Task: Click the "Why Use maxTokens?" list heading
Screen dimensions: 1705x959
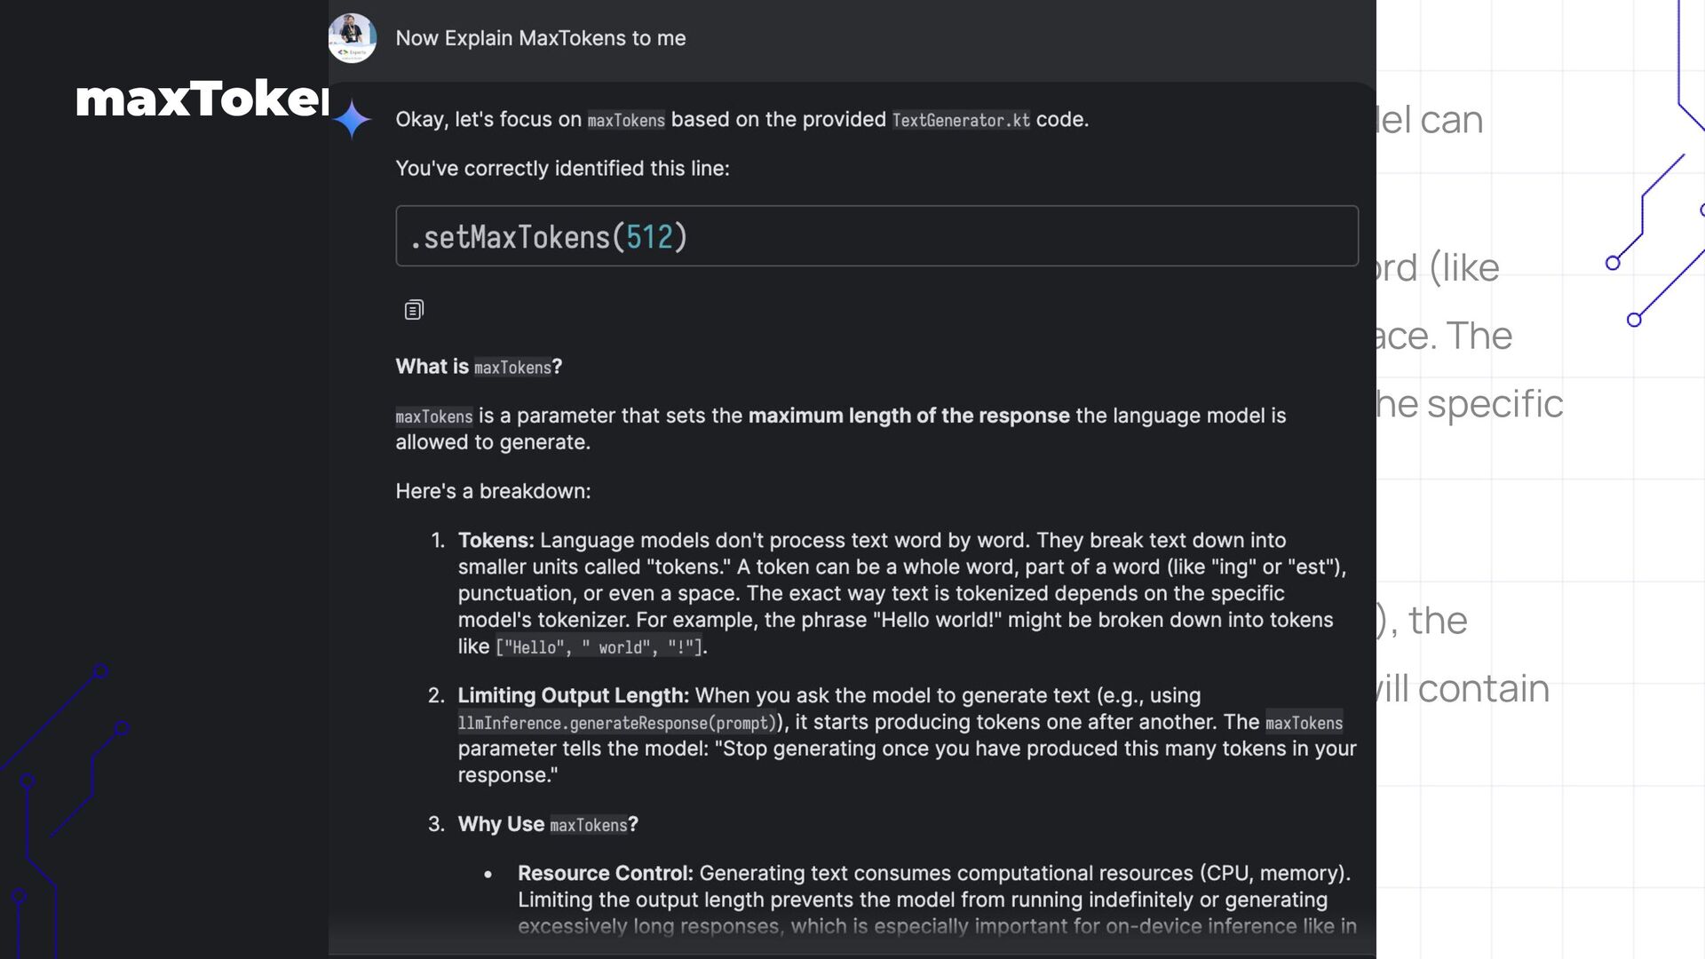Action: (x=547, y=824)
